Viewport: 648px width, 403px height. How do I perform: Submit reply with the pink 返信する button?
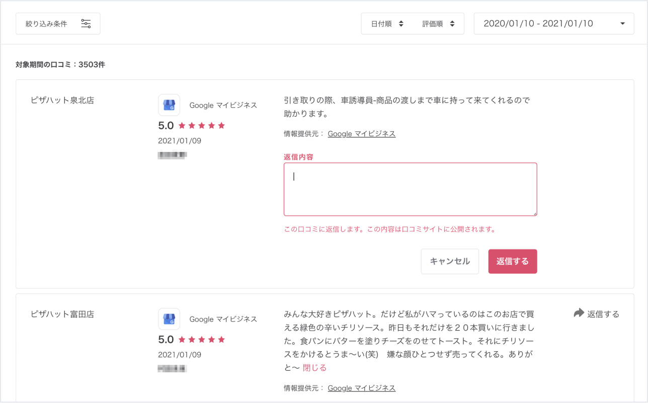pyautogui.click(x=513, y=262)
